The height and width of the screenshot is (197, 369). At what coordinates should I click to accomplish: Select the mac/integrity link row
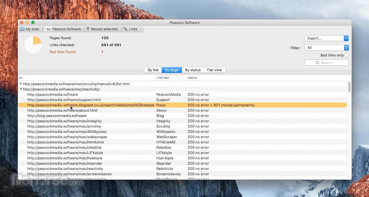182,121
